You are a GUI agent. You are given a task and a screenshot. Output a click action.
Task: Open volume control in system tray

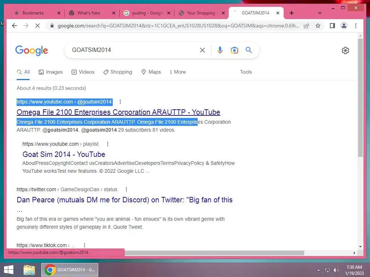tap(336, 270)
